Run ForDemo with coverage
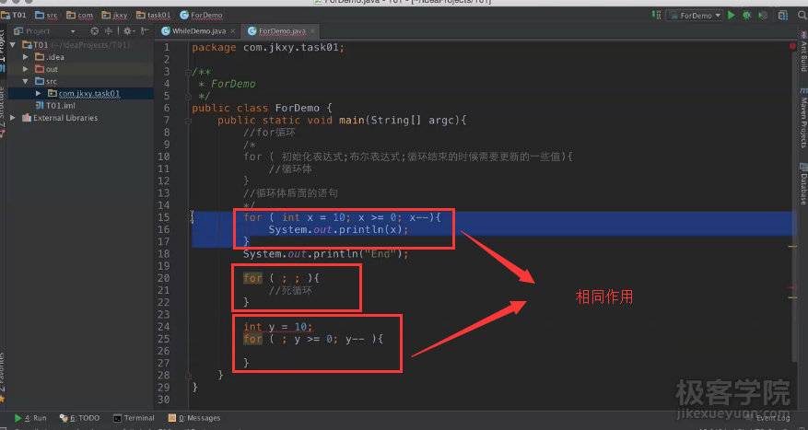The height and width of the screenshot is (430, 808). tap(763, 16)
